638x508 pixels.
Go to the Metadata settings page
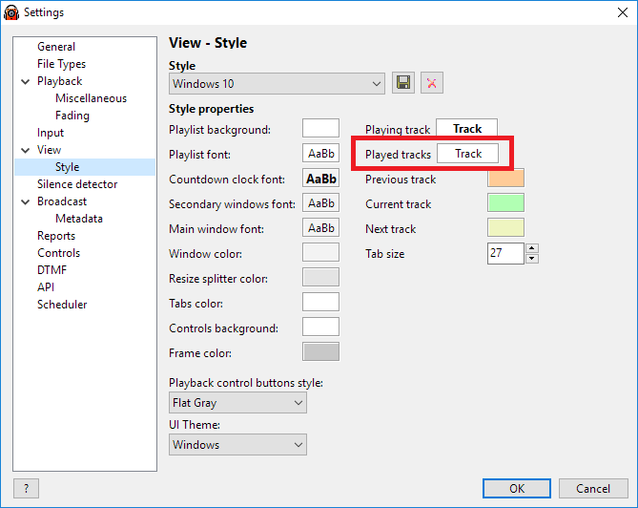[79, 219]
